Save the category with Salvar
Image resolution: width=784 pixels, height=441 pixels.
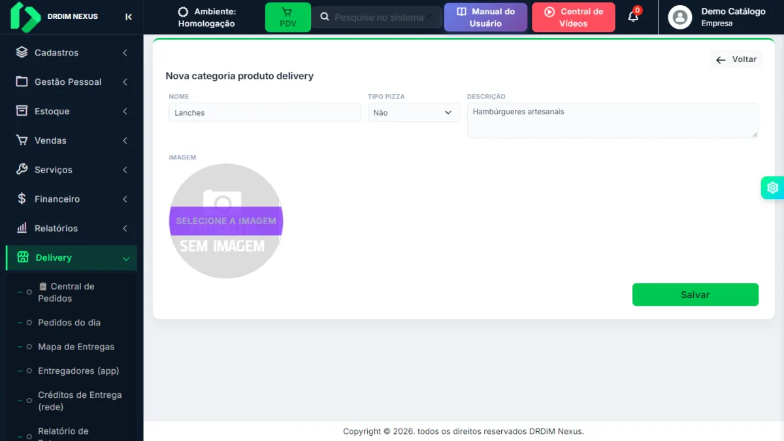[x=695, y=295]
